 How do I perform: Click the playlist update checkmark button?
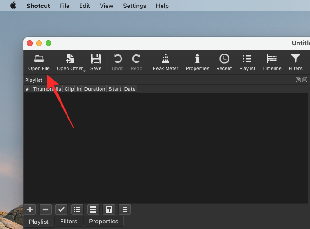61,209
